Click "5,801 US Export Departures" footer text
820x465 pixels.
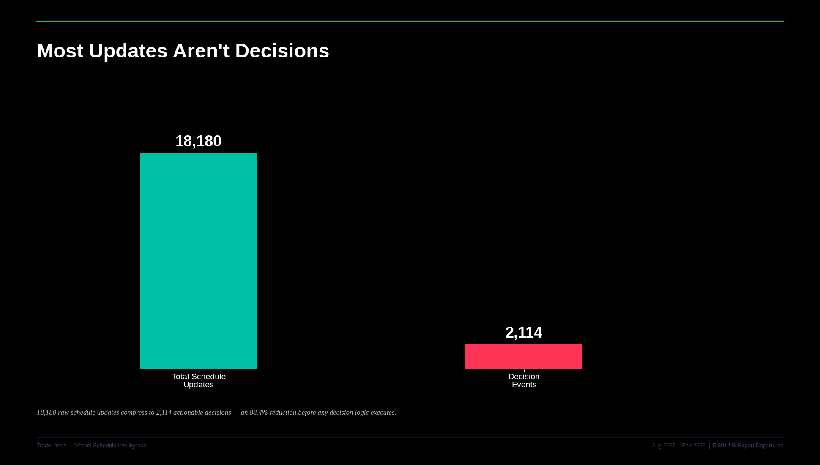pos(748,446)
